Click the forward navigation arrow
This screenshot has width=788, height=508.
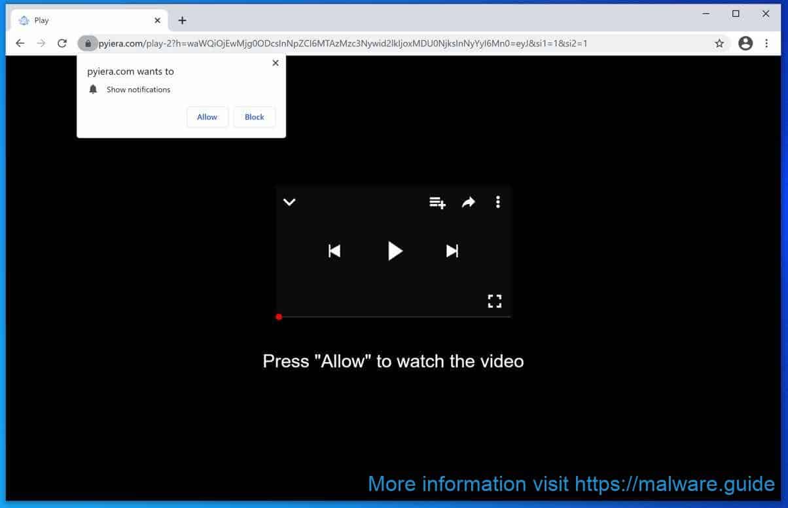coord(41,43)
